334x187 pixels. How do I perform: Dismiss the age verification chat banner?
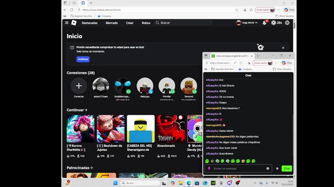[x=283, y=48]
